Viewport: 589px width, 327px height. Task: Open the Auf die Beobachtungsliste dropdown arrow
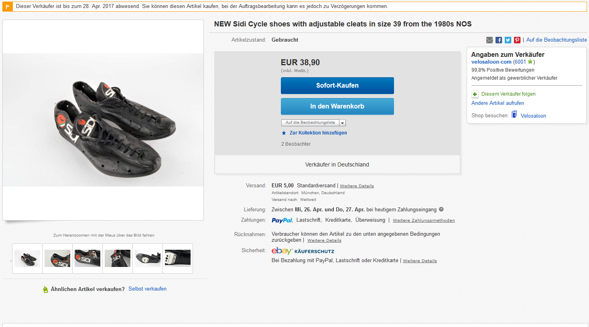tap(343, 123)
